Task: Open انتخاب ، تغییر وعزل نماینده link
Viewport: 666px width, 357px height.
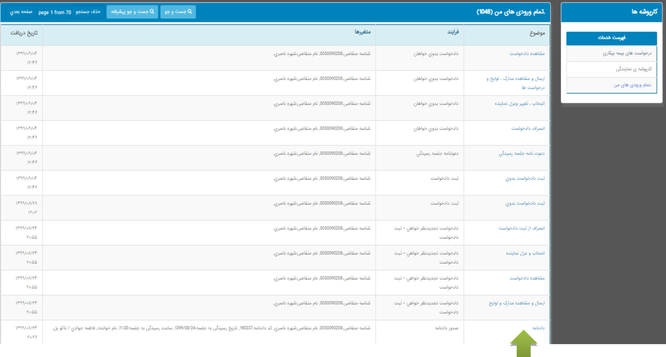Action: click(519, 104)
